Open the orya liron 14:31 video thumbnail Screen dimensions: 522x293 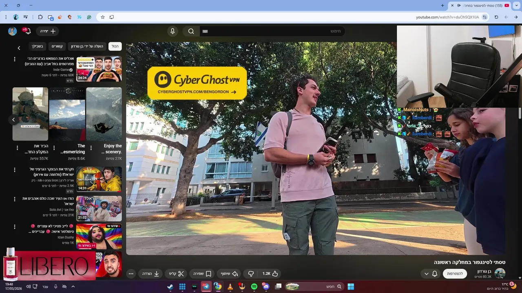(x=99, y=179)
